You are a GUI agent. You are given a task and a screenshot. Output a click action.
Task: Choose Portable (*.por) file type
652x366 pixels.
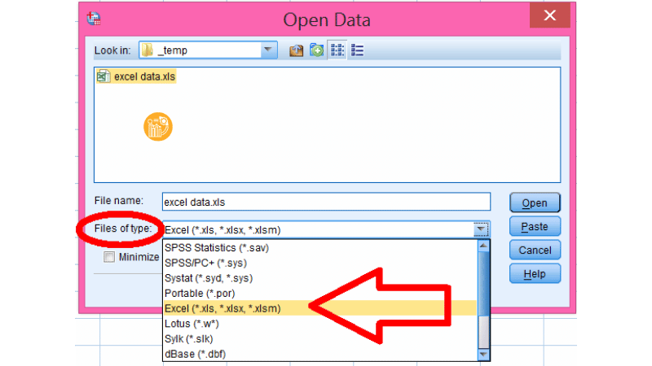point(320,294)
